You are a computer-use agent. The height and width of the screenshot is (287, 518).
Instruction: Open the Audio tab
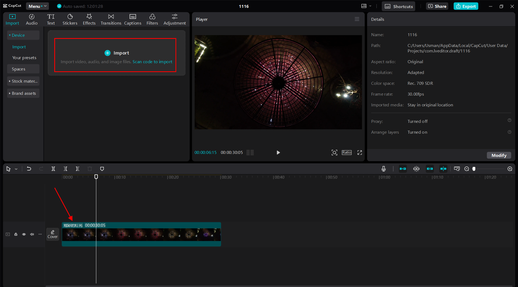(32, 19)
